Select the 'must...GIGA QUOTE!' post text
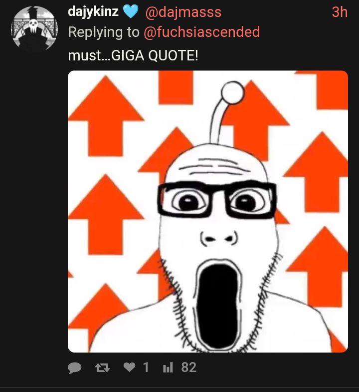The width and height of the screenshot is (359, 392). [133, 55]
